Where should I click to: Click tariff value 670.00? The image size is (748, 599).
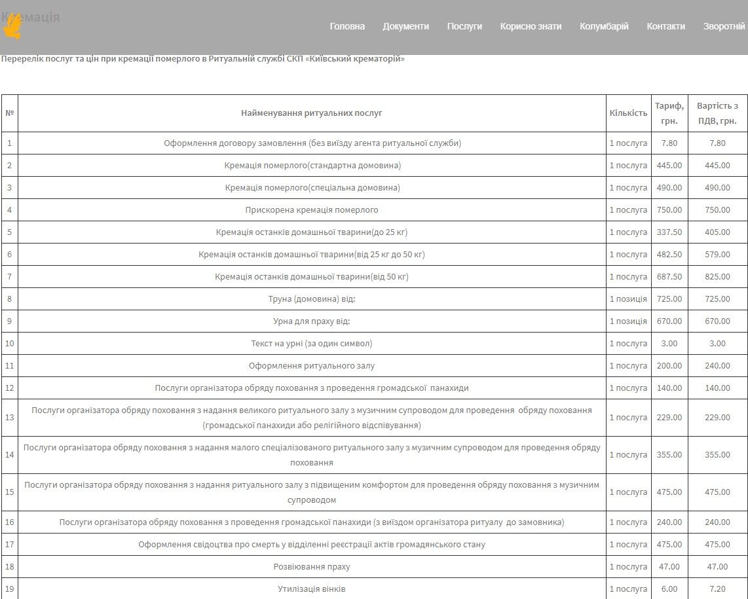[x=669, y=321]
